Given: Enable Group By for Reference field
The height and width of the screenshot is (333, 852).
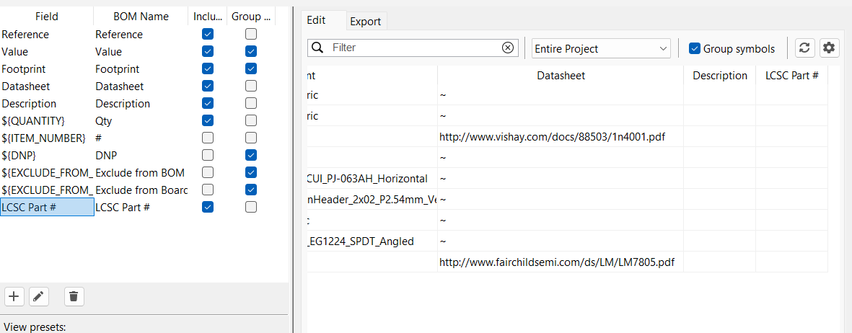Looking at the screenshot, I should tap(250, 34).
